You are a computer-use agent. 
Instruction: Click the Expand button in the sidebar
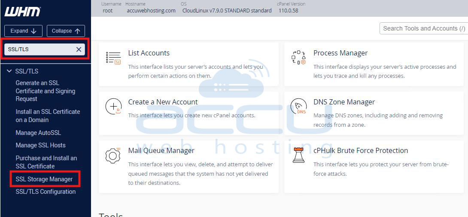pos(23,31)
